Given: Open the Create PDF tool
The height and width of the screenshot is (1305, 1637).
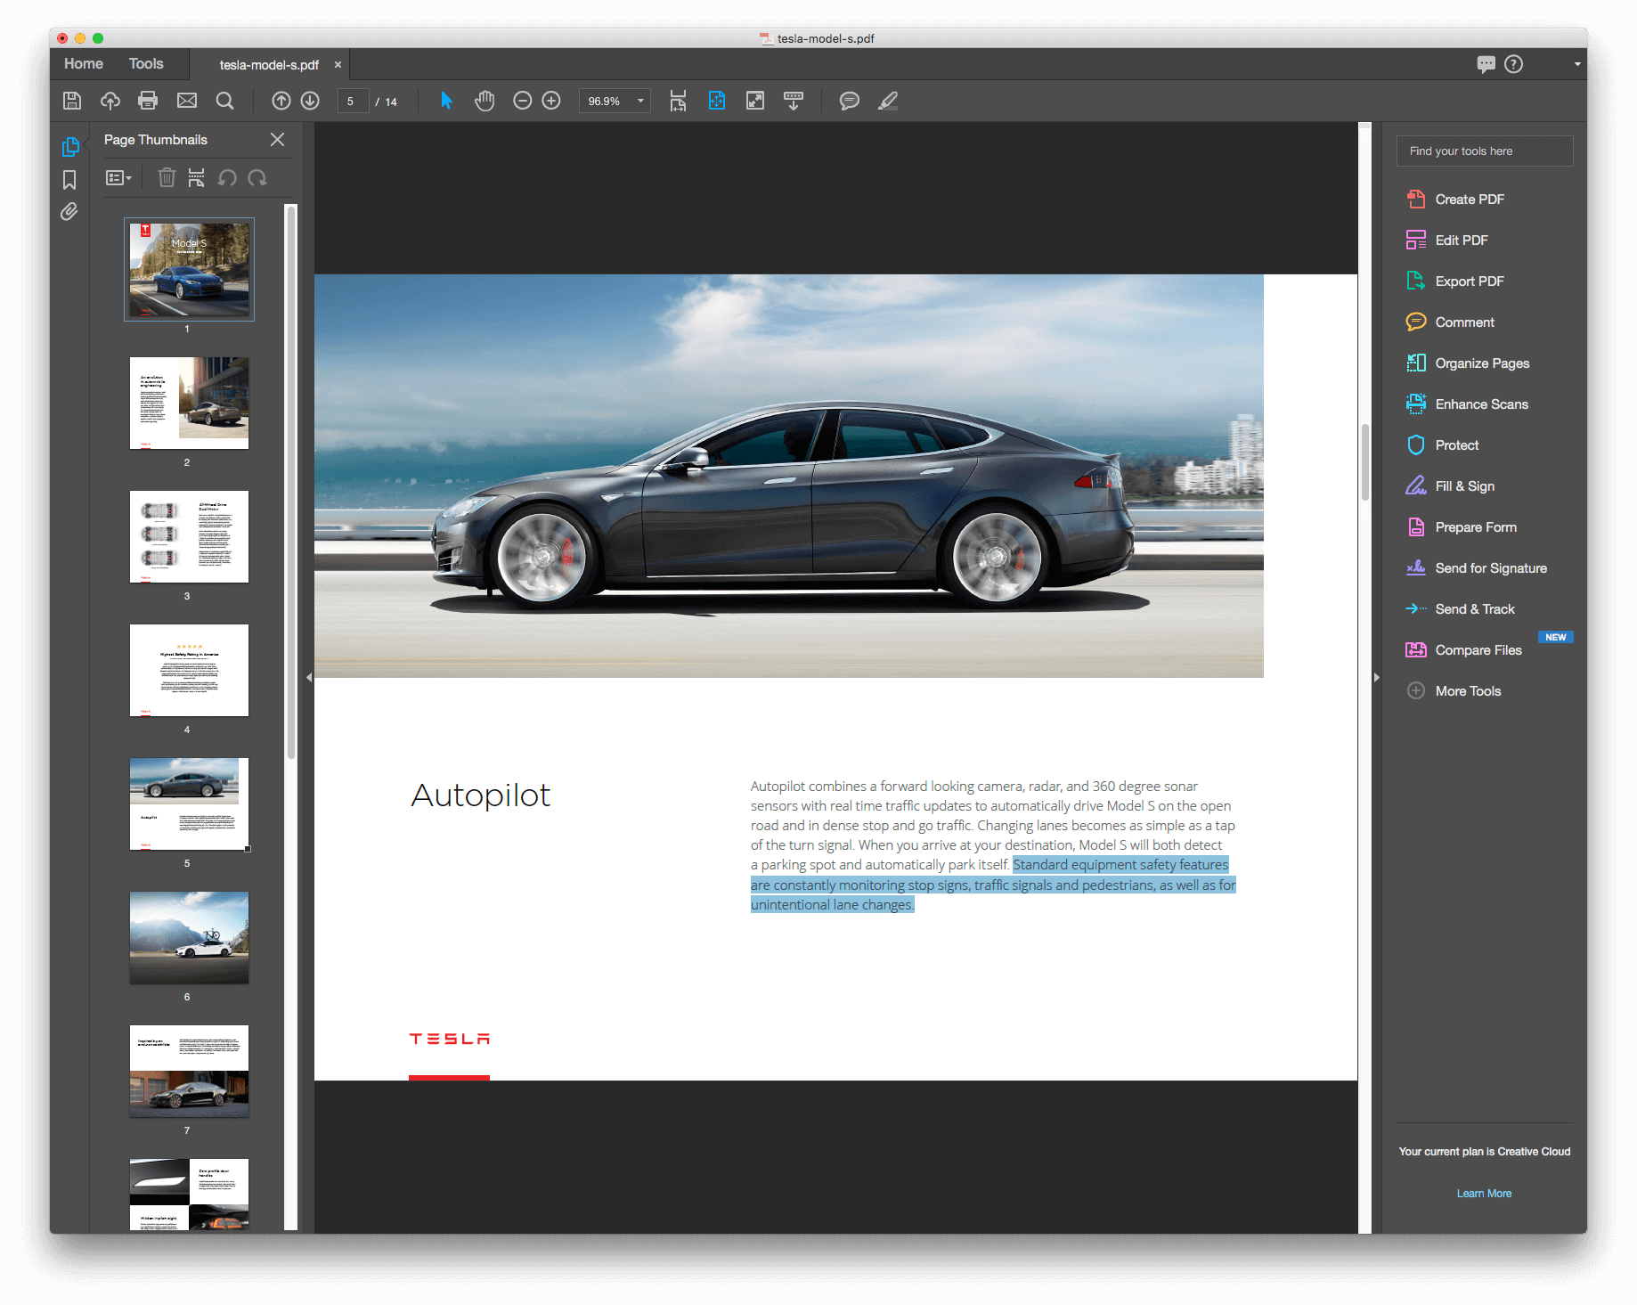Looking at the screenshot, I should click(1455, 200).
